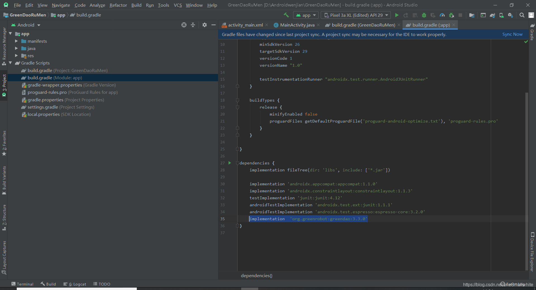This screenshot has width=536, height=290.
Task: Debug the app with the bug icon
Action: pos(424,15)
